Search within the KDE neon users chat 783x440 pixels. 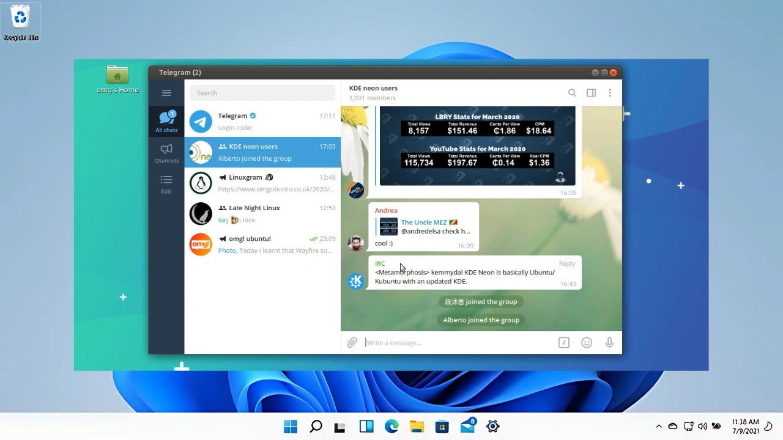pos(572,93)
